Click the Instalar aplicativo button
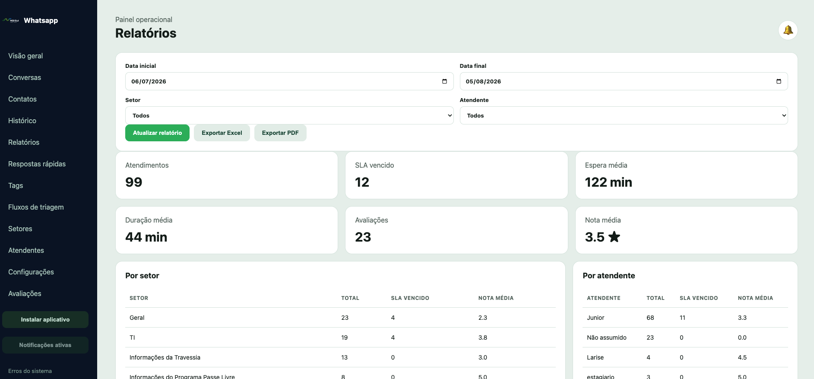 (45, 319)
